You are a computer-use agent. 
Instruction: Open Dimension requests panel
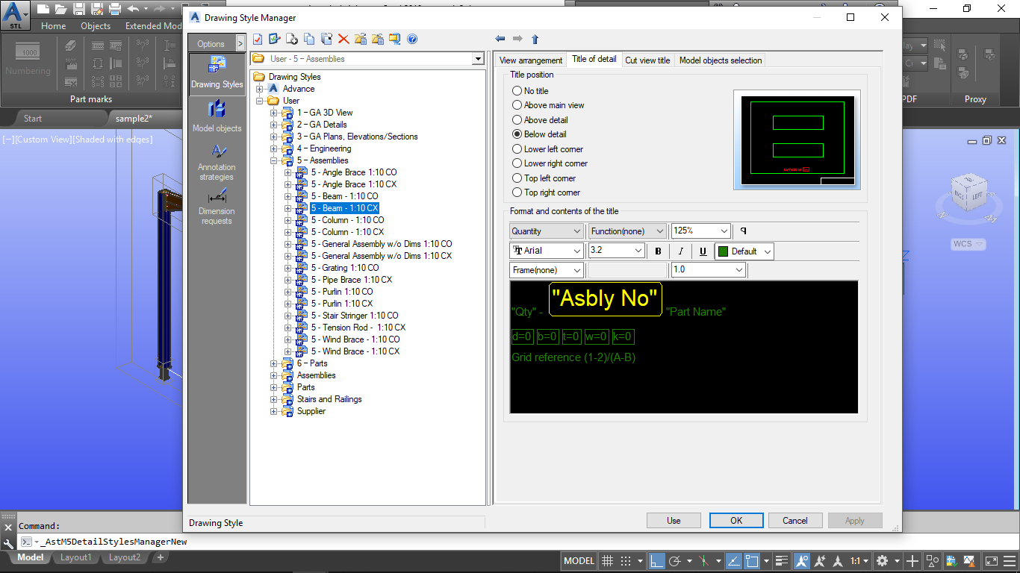click(217, 205)
